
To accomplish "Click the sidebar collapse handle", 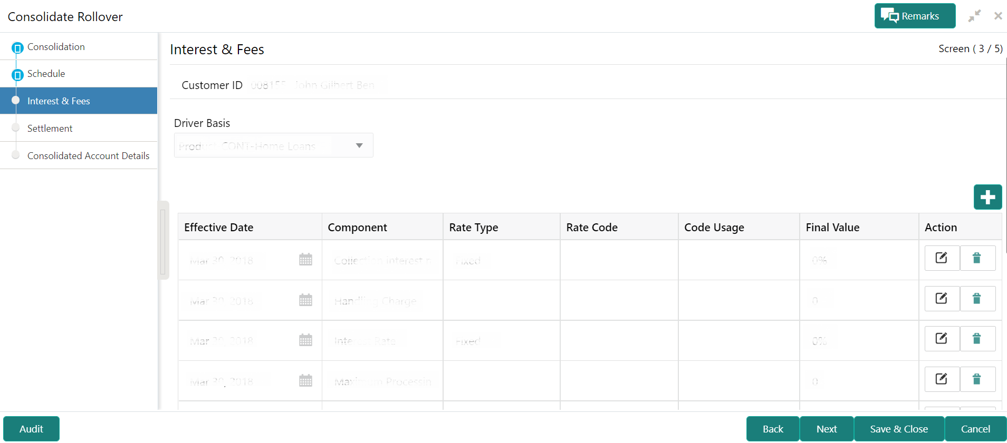I will point(163,240).
